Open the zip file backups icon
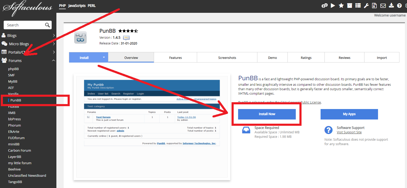The height and width of the screenshot is (188, 407). click(374, 5)
